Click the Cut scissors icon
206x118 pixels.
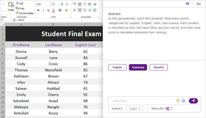(17, 4)
